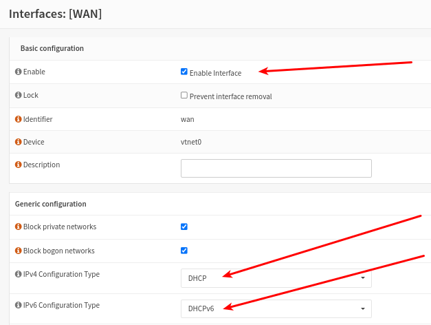
Task: Show help for Block bogon networks
Action: click(19, 251)
